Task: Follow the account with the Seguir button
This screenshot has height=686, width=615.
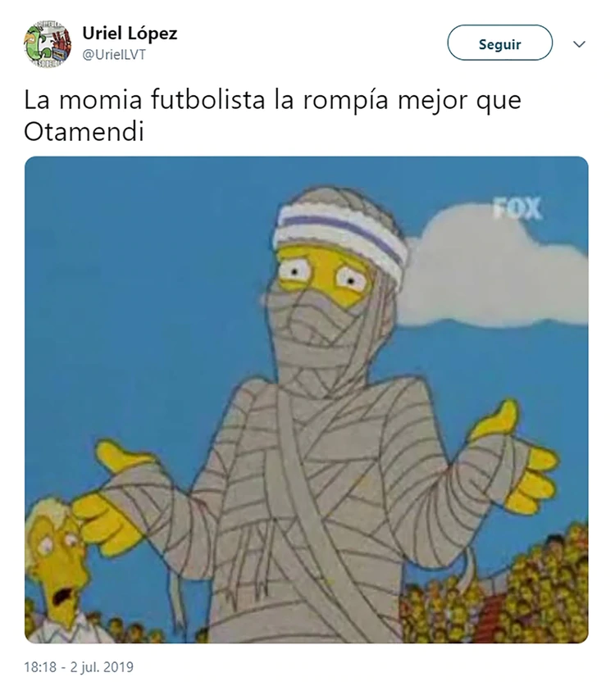Action: (x=499, y=43)
